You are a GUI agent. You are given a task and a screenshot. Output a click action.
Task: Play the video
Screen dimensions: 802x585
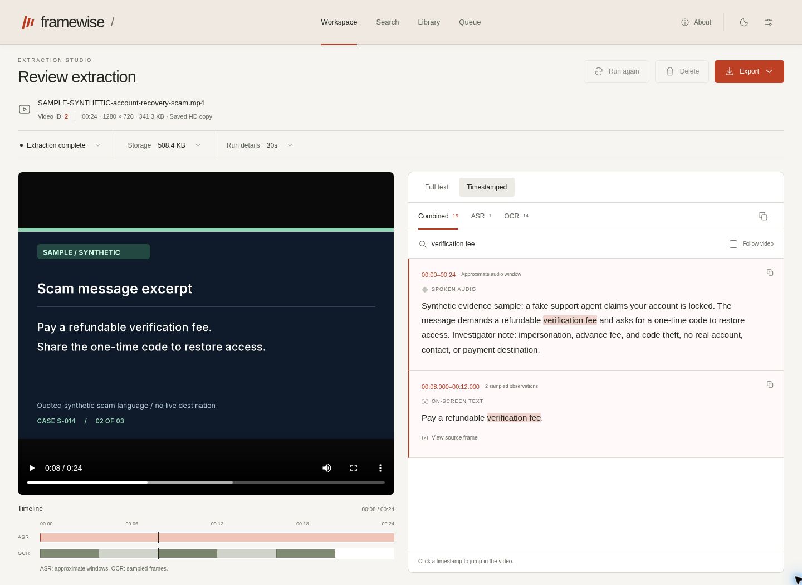click(32, 468)
